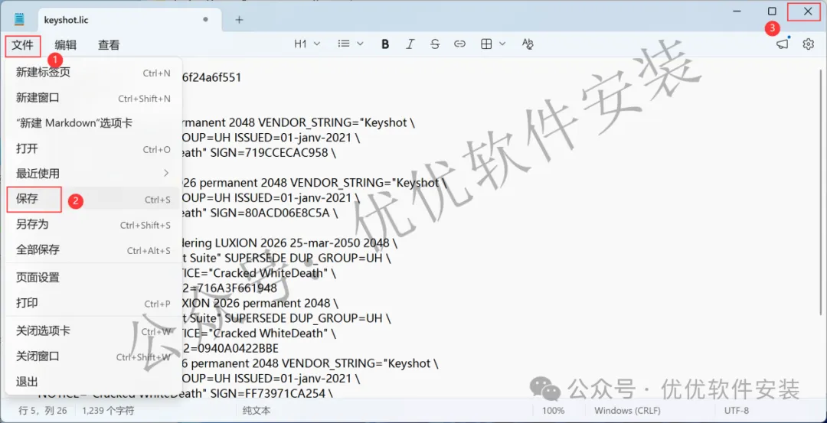Click the Notepad app icon

[x=19, y=19]
